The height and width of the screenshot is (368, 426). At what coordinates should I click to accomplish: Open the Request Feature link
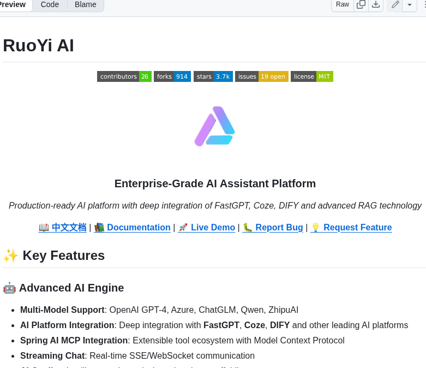pos(351,227)
